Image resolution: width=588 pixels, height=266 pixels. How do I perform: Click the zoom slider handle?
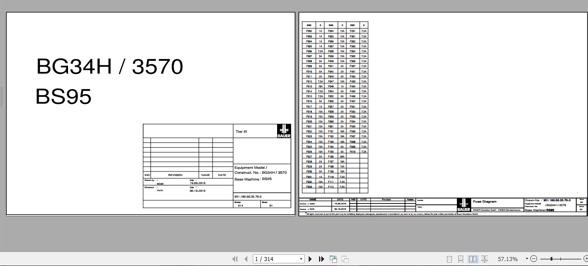(x=552, y=259)
